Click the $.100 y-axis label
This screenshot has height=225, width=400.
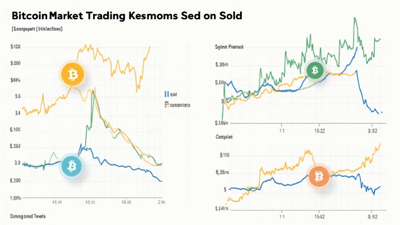tap(15, 129)
